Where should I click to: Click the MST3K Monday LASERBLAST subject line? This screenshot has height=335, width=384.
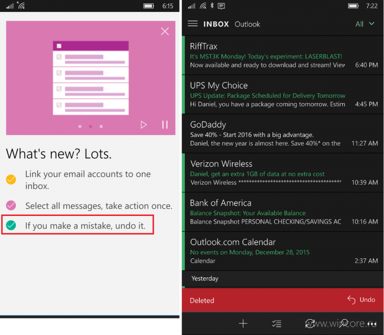coord(266,57)
